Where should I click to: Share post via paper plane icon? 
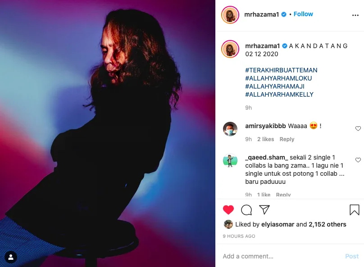264,210
